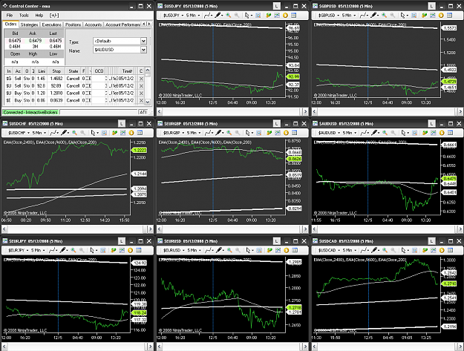Select the pen drawing tool on $USDJPY chart
This screenshot has width=464, height=351.
tap(218, 15)
